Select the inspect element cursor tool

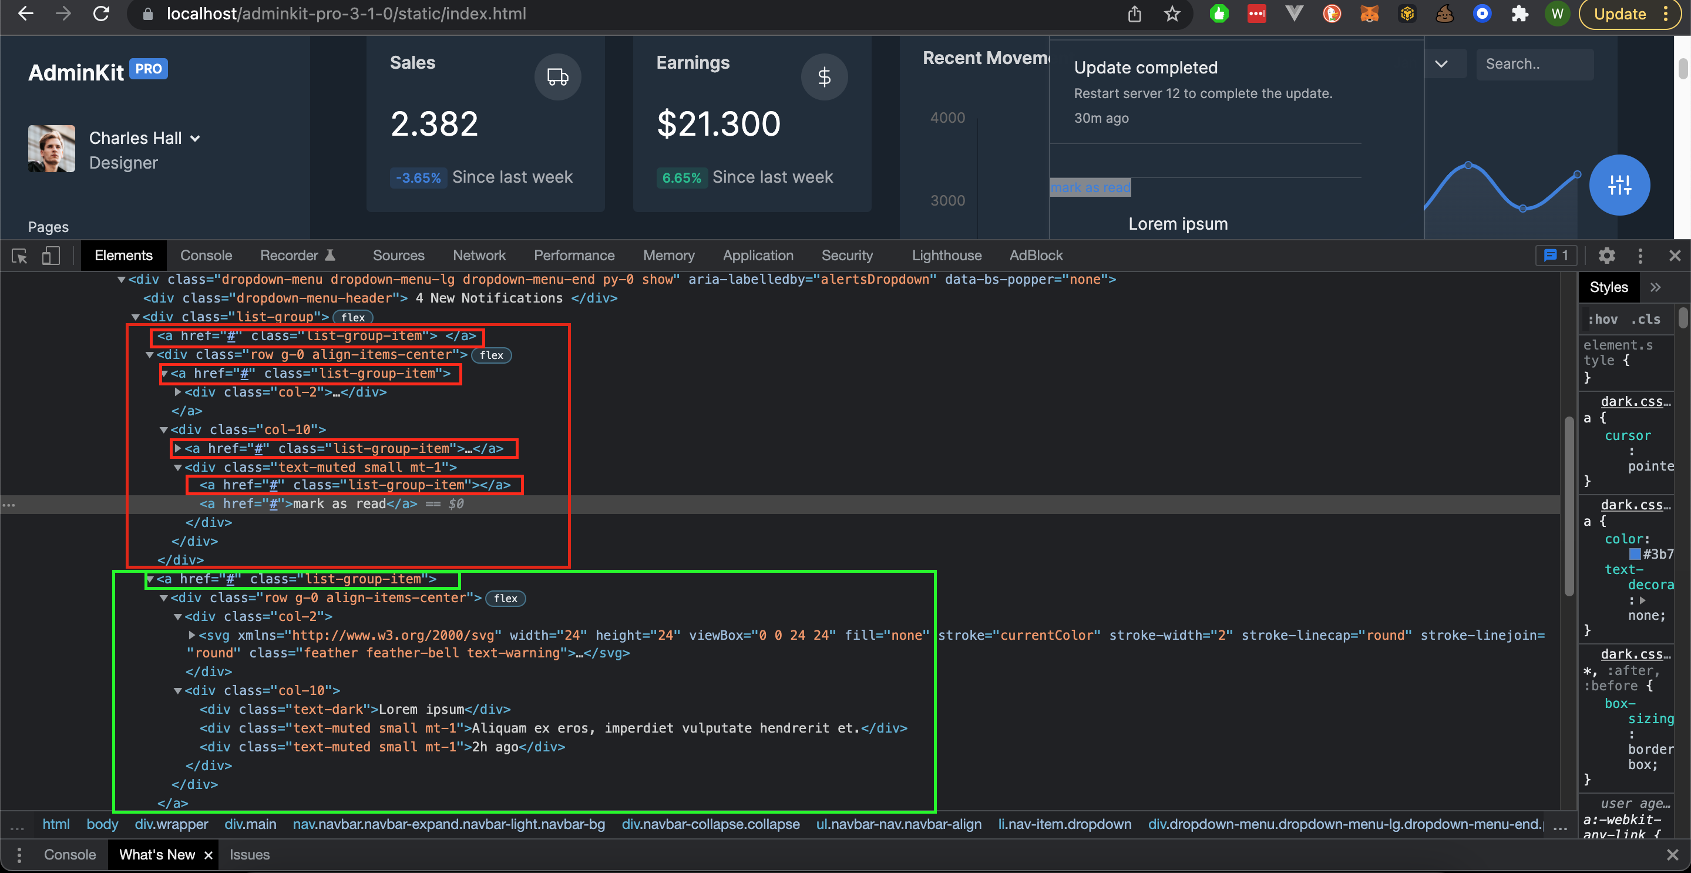pyautogui.click(x=19, y=256)
